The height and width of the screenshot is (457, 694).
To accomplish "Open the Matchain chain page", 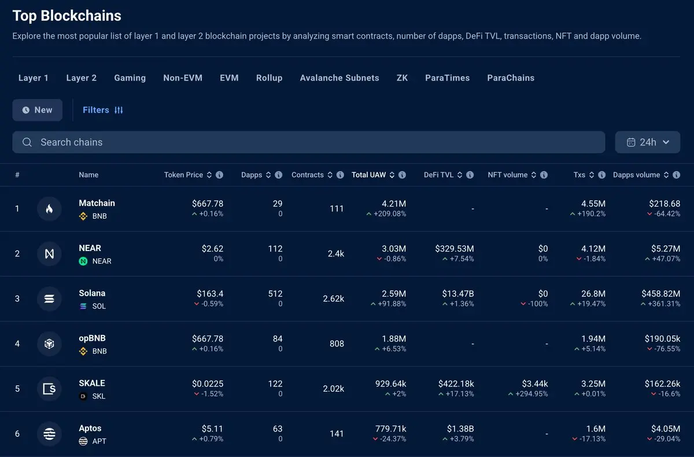I will [x=97, y=203].
